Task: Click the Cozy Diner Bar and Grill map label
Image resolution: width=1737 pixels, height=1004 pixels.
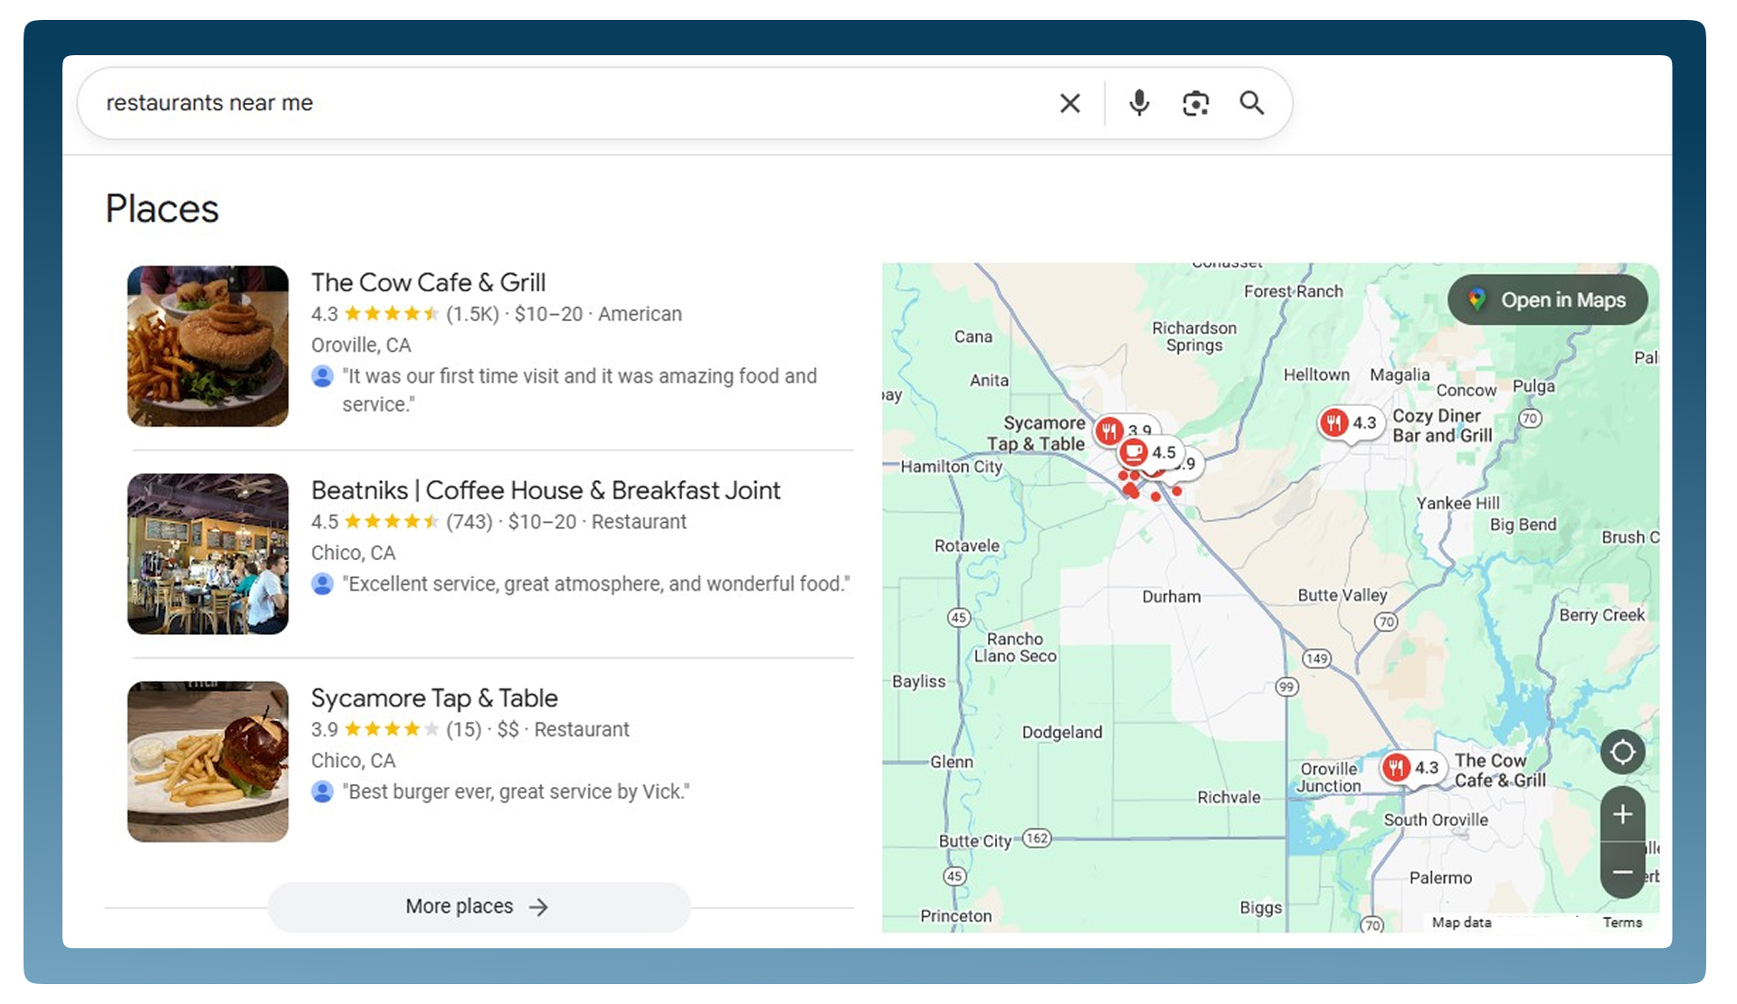Action: [x=1442, y=426]
